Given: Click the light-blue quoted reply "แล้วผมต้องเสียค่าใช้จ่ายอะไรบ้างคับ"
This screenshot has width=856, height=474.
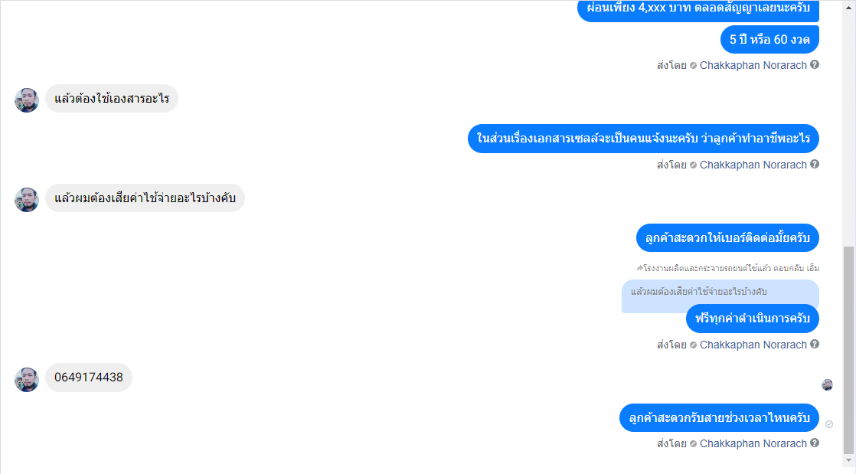Looking at the screenshot, I should point(720,293).
